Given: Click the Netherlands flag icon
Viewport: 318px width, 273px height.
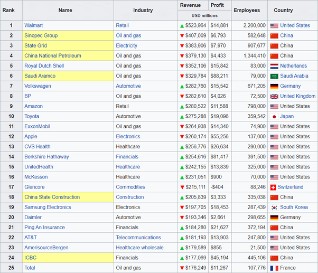Looking at the screenshot, I should (274, 66).
